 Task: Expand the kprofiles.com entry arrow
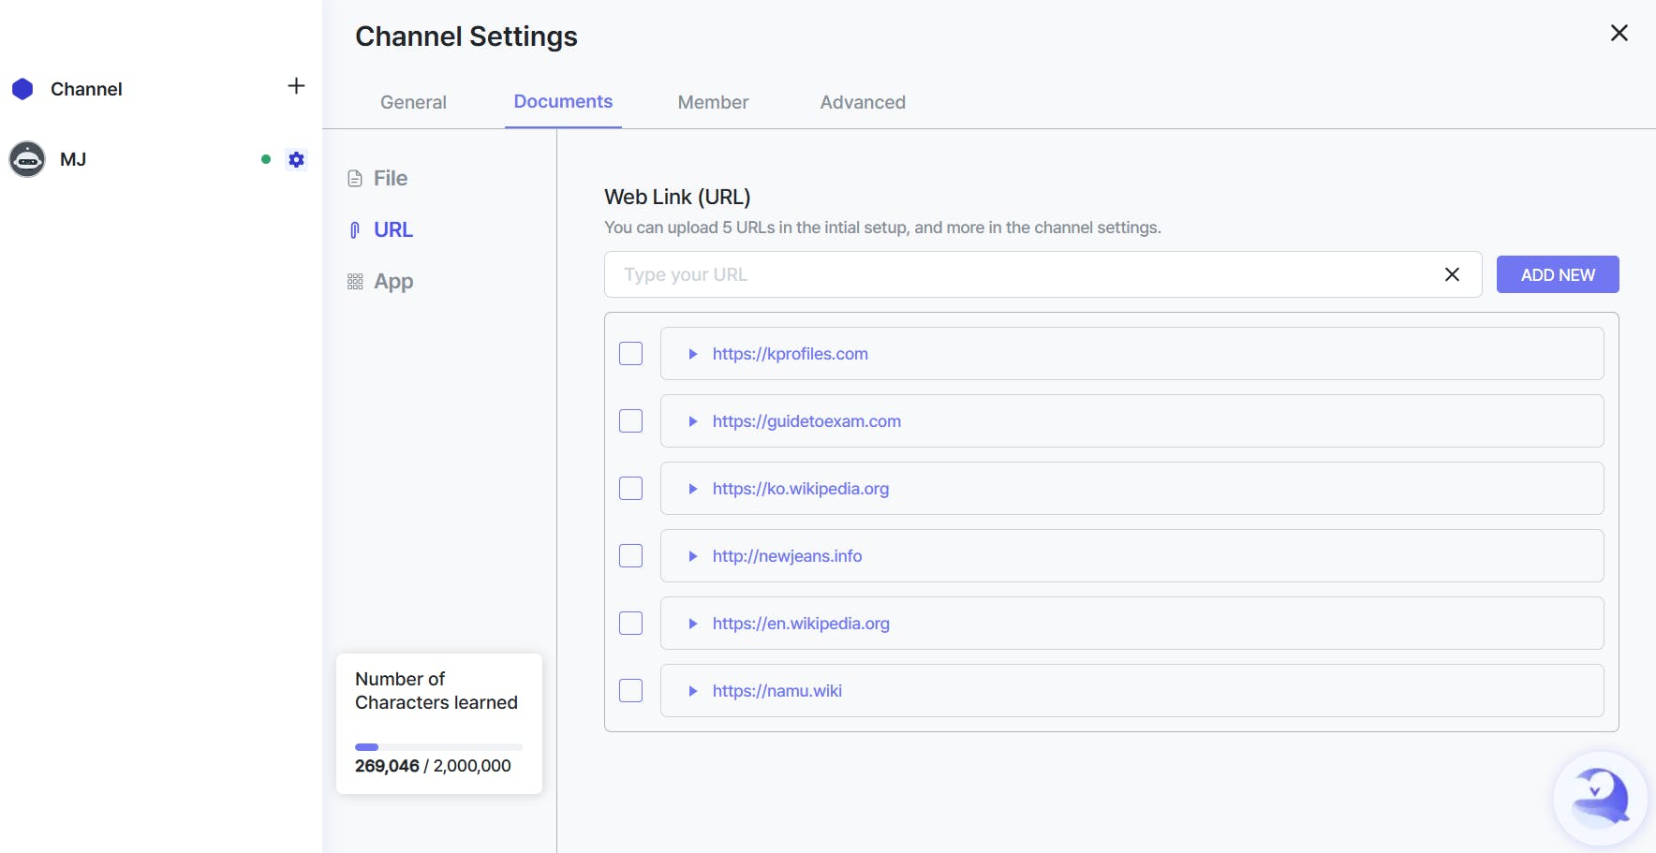693,354
